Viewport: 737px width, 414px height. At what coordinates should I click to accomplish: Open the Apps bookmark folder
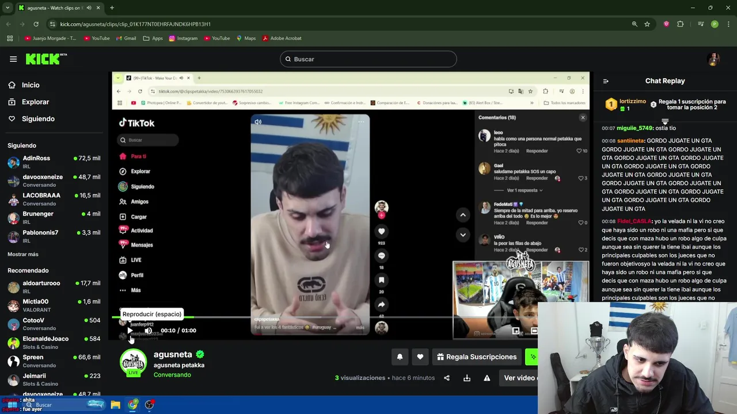pos(153,39)
